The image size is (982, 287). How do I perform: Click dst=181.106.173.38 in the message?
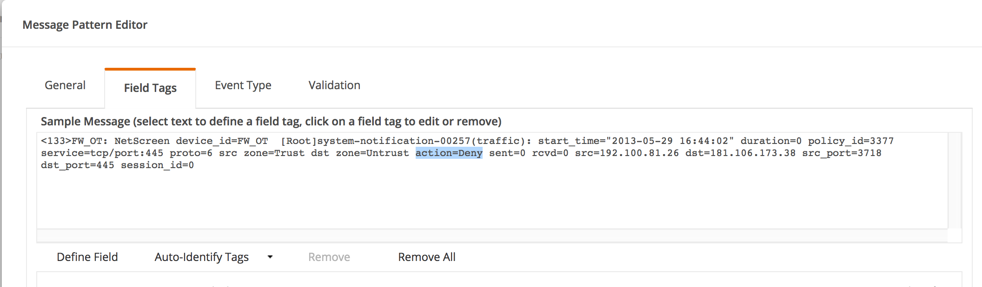pos(740,153)
